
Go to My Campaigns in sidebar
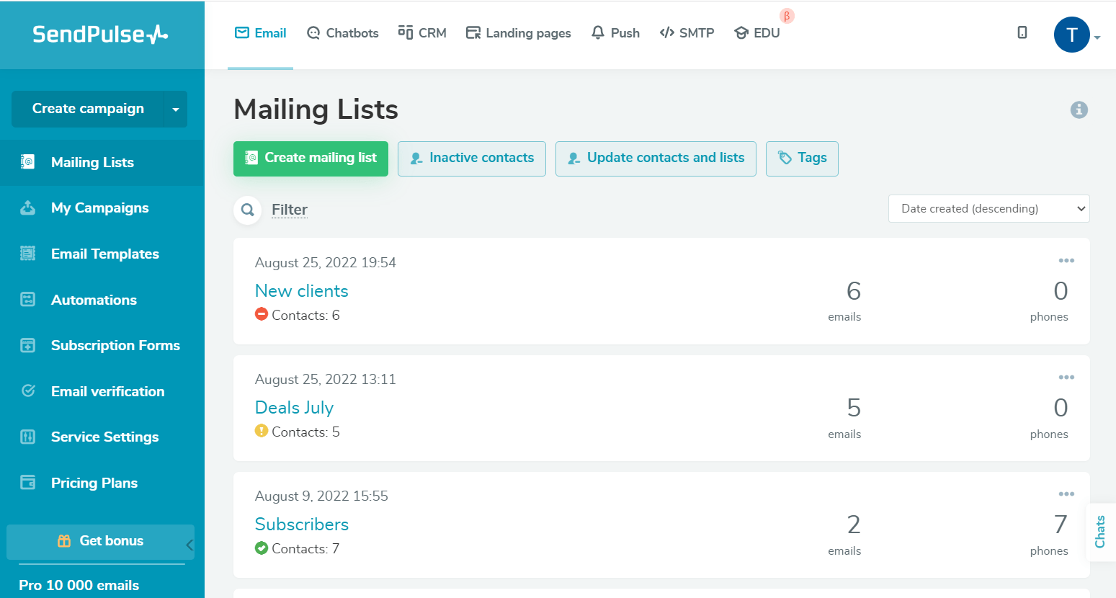(99, 208)
